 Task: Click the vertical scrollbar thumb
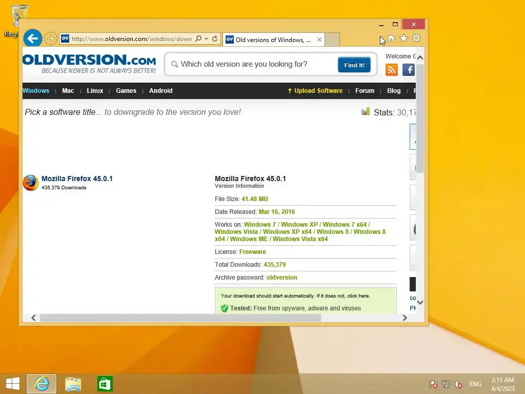(420, 119)
